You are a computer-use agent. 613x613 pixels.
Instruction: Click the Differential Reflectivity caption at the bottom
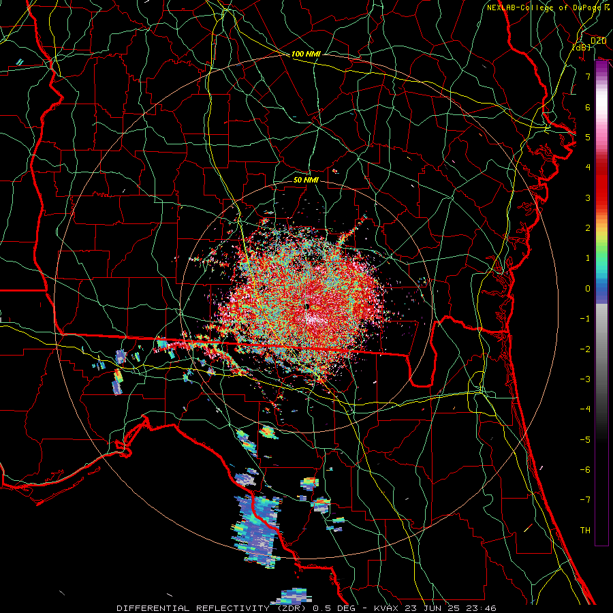pyautogui.click(x=306, y=608)
